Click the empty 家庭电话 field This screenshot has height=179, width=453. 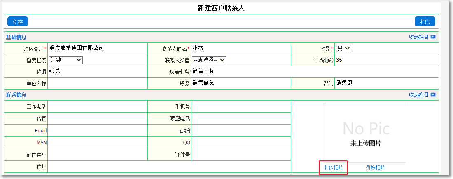(x=241, y=118)
